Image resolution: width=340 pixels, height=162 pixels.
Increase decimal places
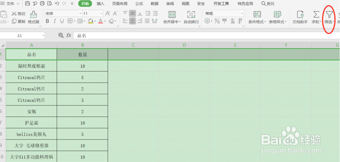click(232, 21)
